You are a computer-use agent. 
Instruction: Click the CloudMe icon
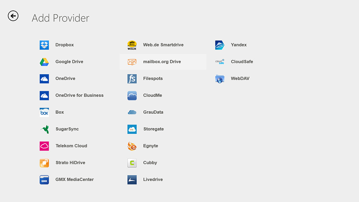tap(132, 95)
